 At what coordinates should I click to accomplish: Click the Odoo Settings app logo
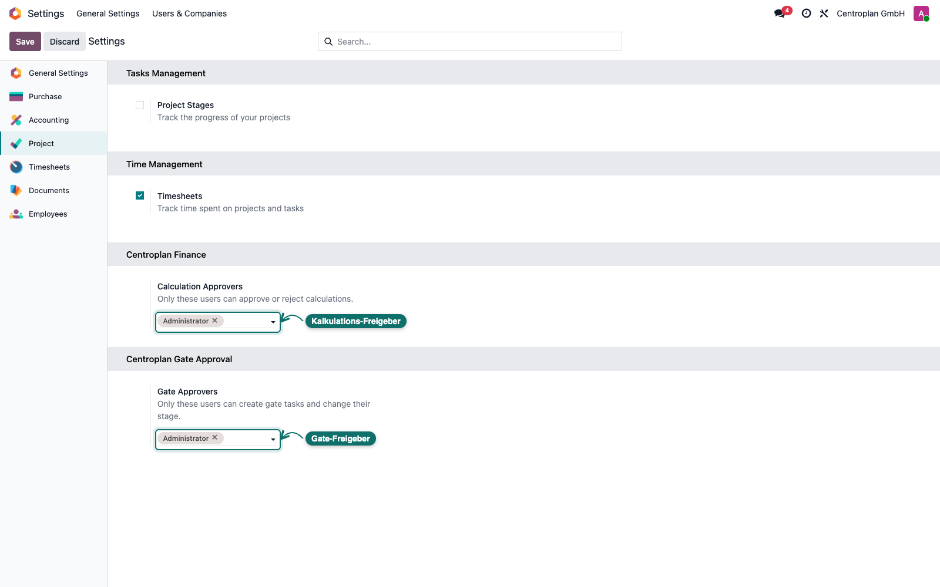15,14
